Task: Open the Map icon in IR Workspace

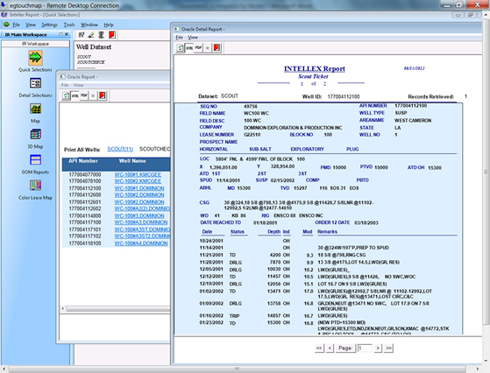Action: pos(35,109)
